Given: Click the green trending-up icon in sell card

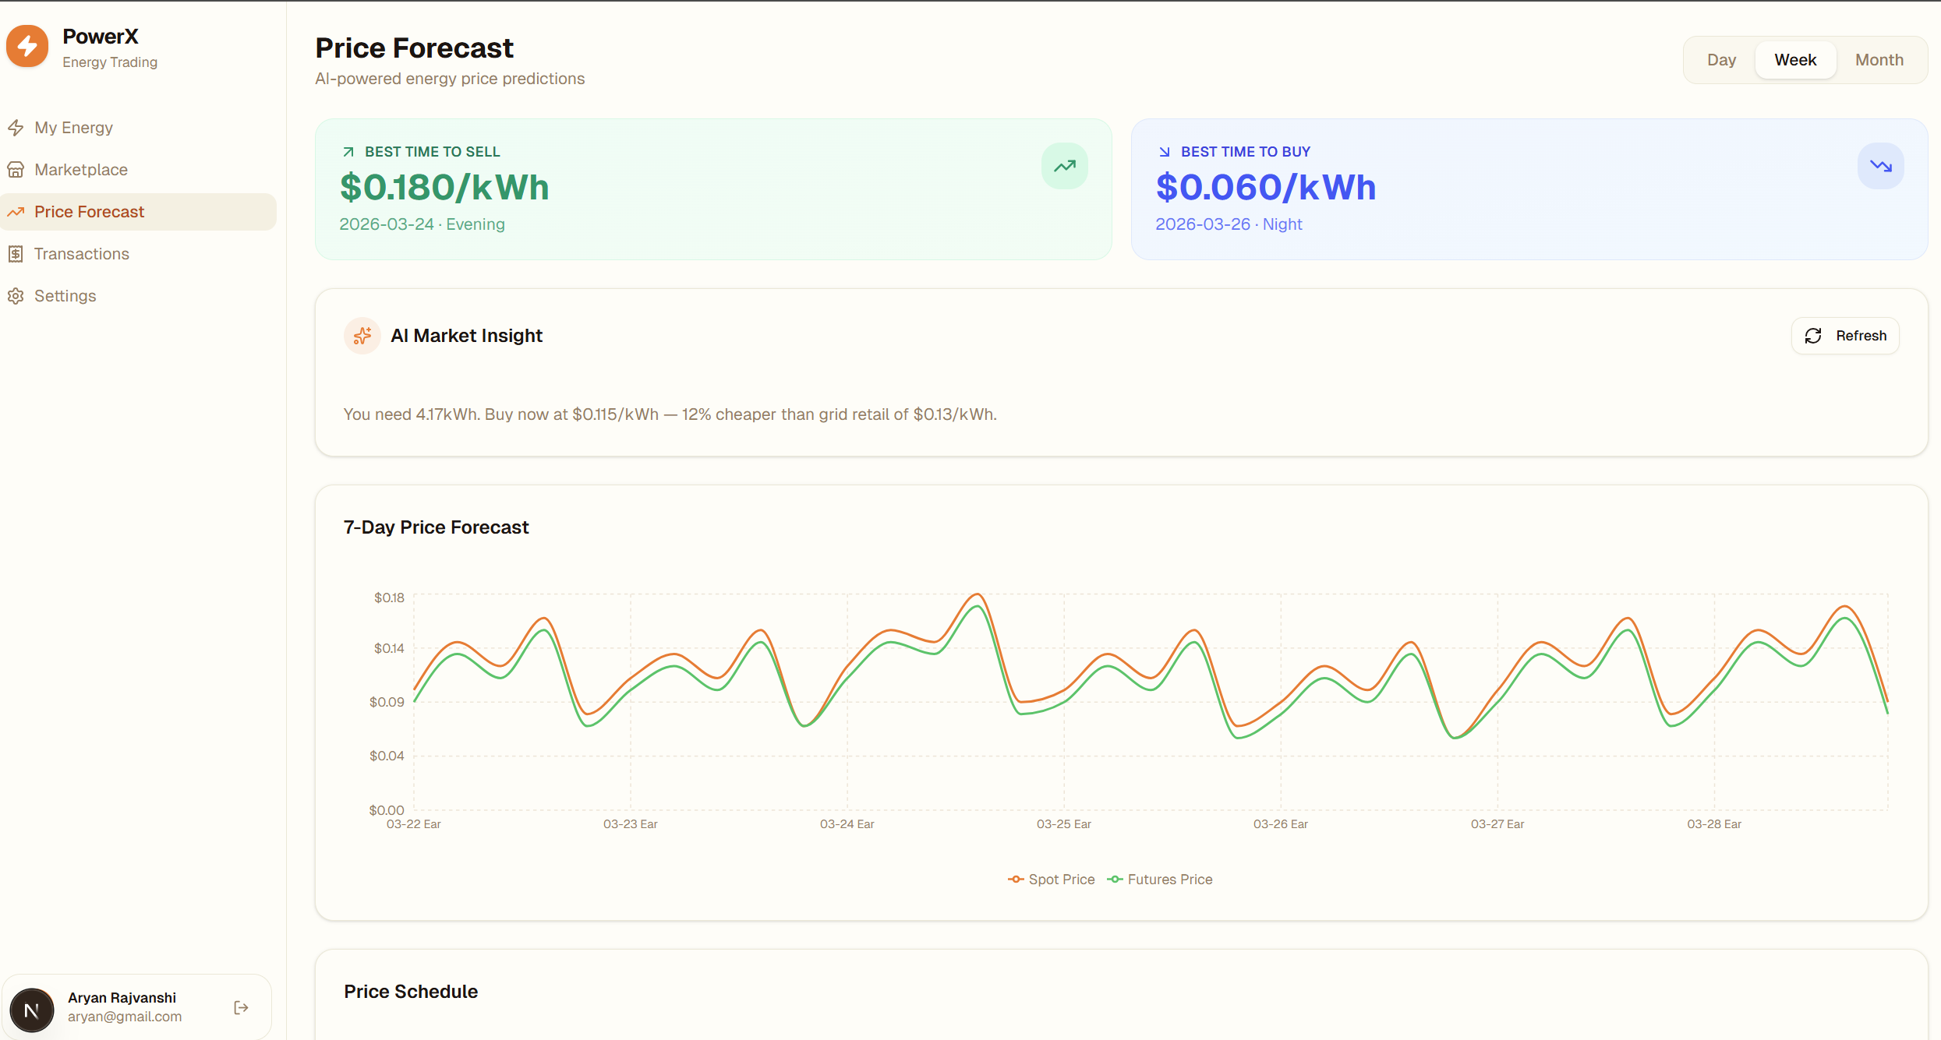Looking at the screenshot, I should click(1064, 166).
